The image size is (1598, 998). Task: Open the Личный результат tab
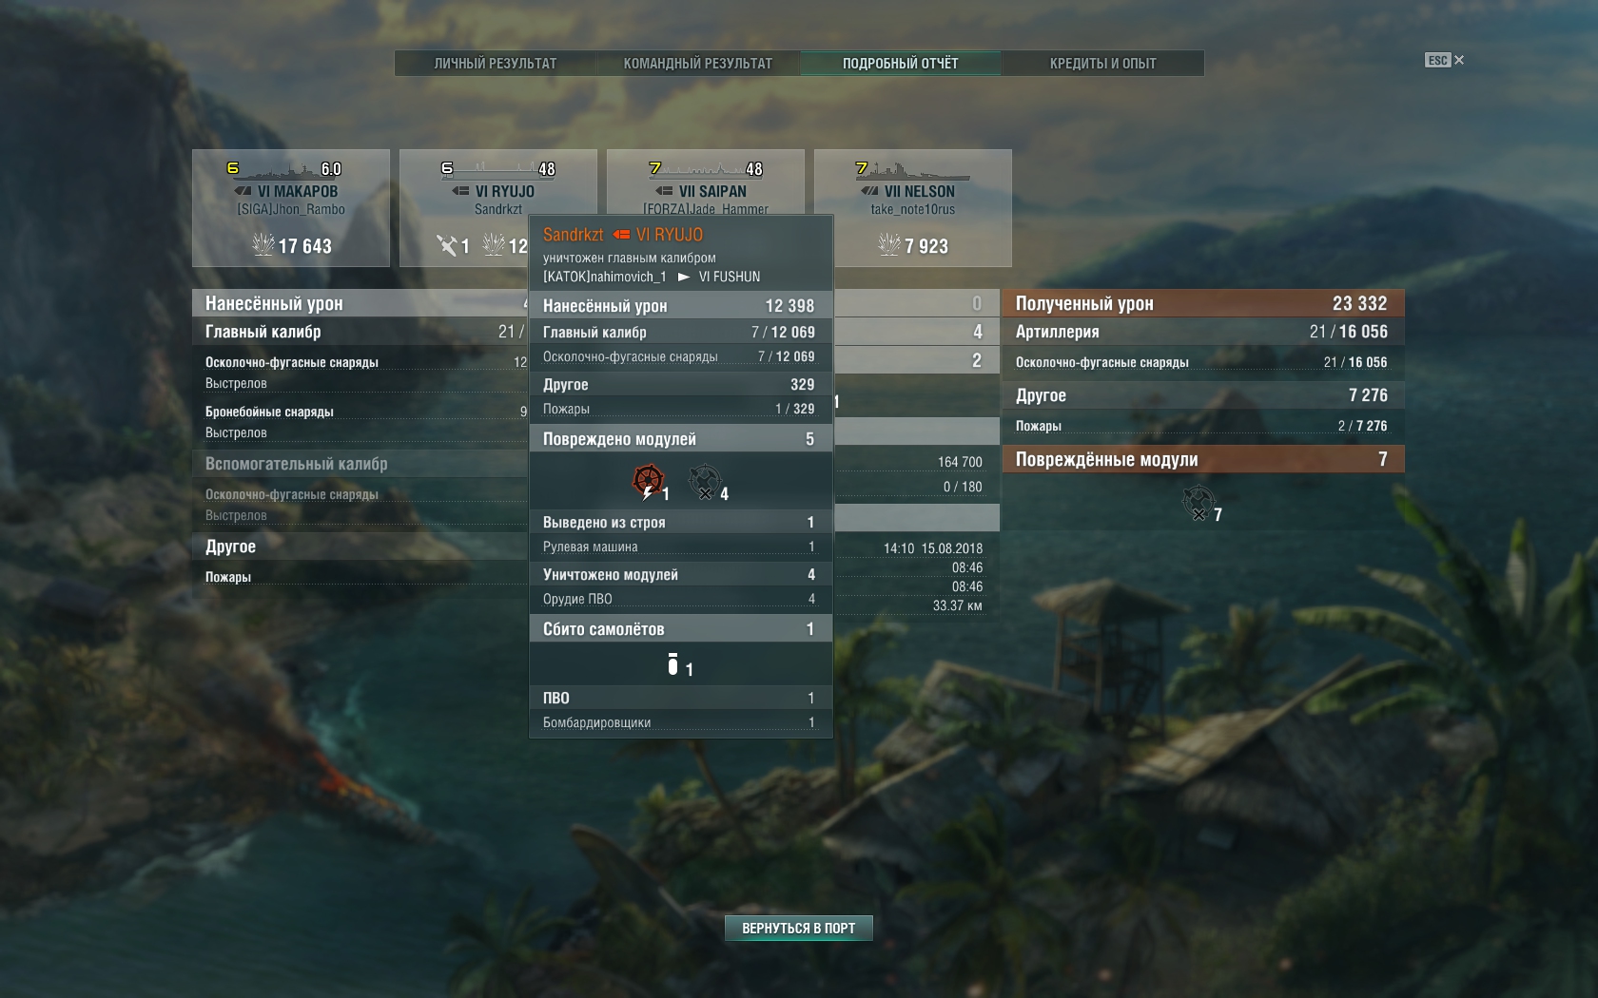[x=496, y=64]
